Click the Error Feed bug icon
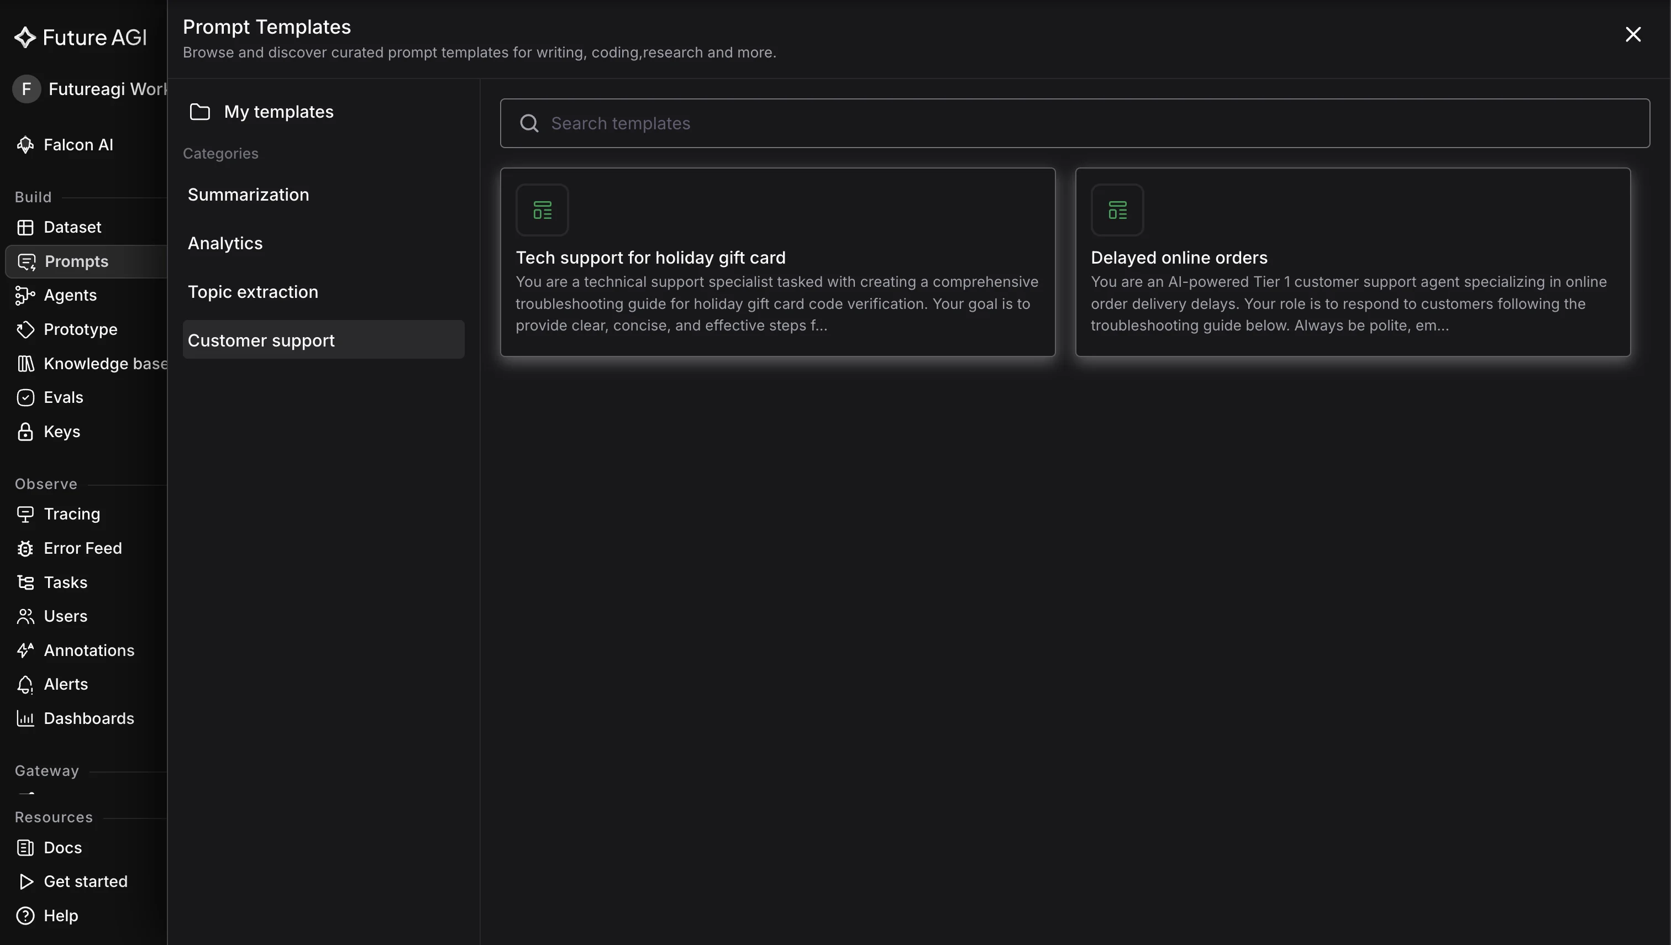The height and width of the screenshot is (945, 1671). (25, 548)
